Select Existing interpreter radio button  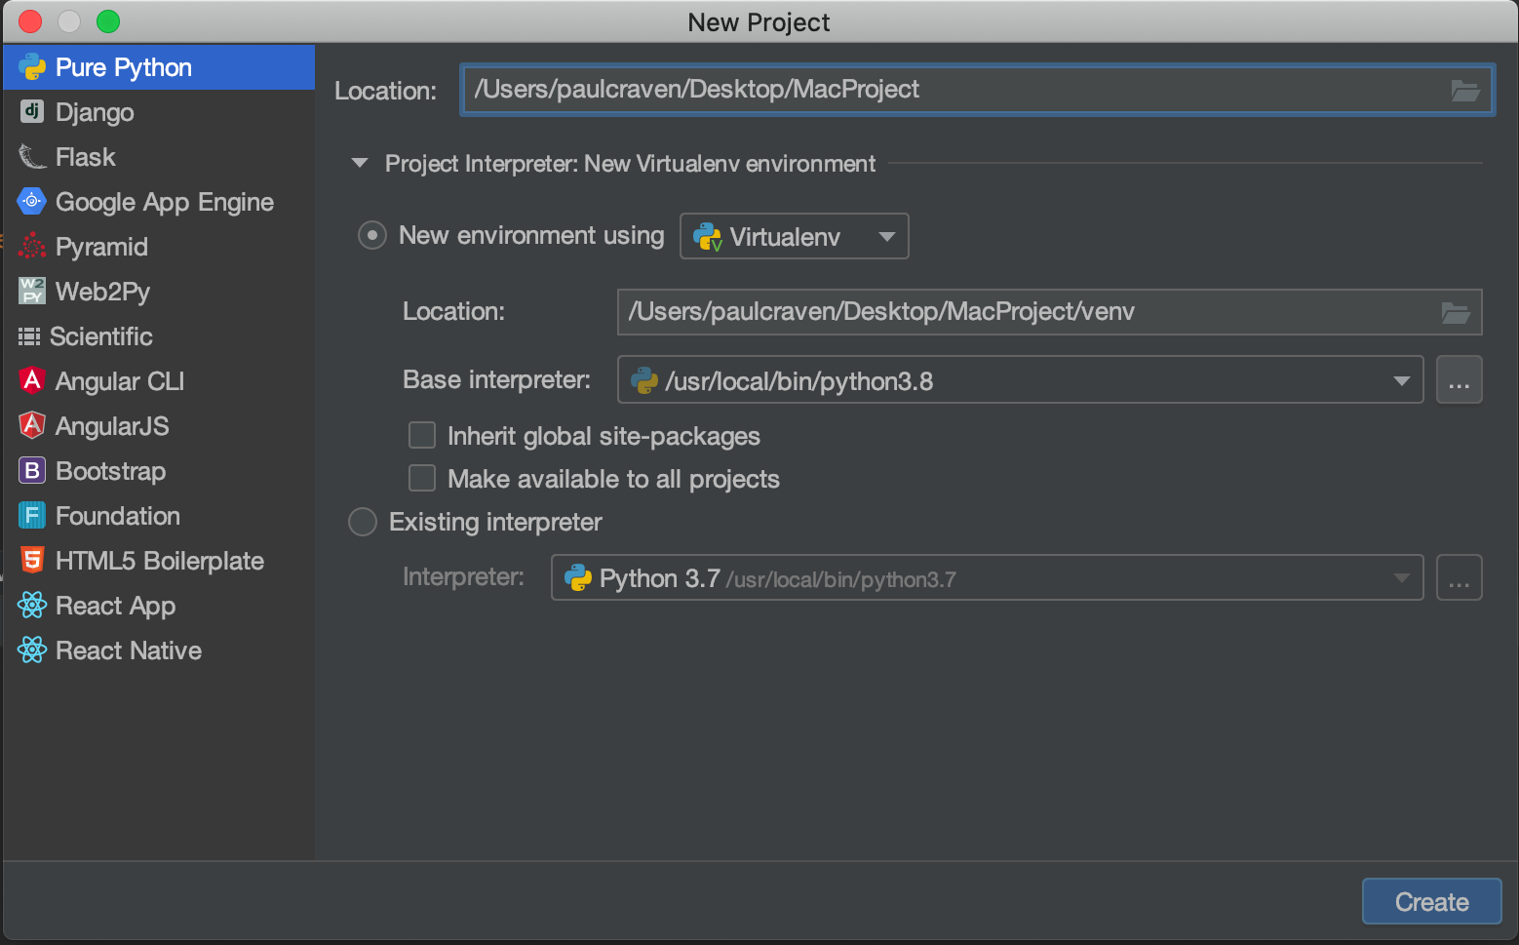pyautogui.click(x=363, y=522)
